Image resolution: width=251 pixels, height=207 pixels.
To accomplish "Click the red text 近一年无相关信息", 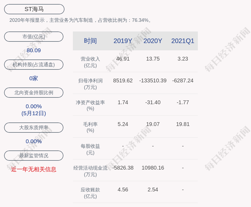I will tap(34, 169).
